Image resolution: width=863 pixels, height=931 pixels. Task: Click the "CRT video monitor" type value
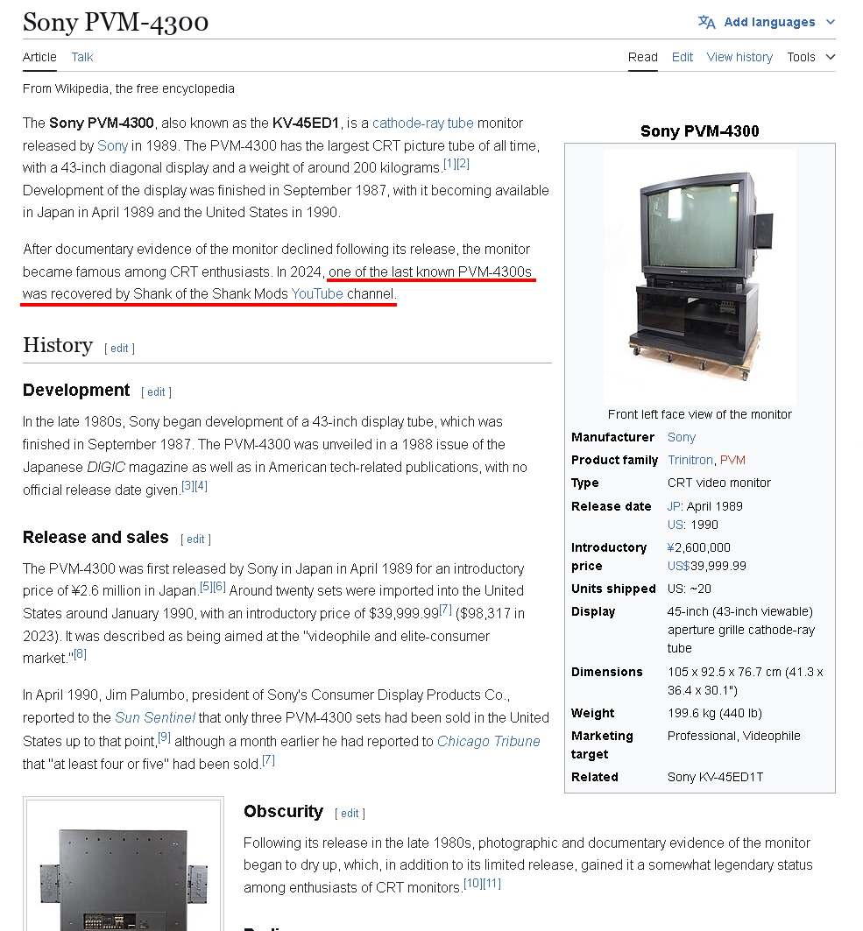pos(718,483)
